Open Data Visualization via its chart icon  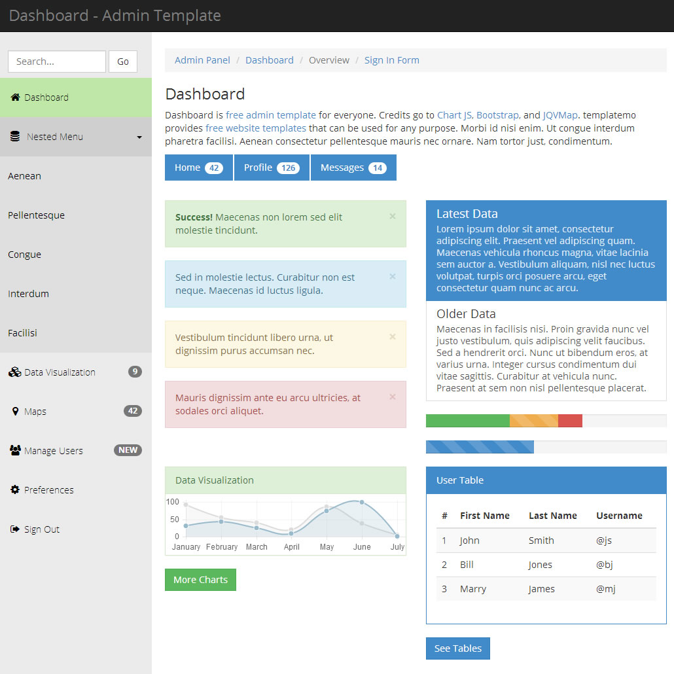pos(15,372)
